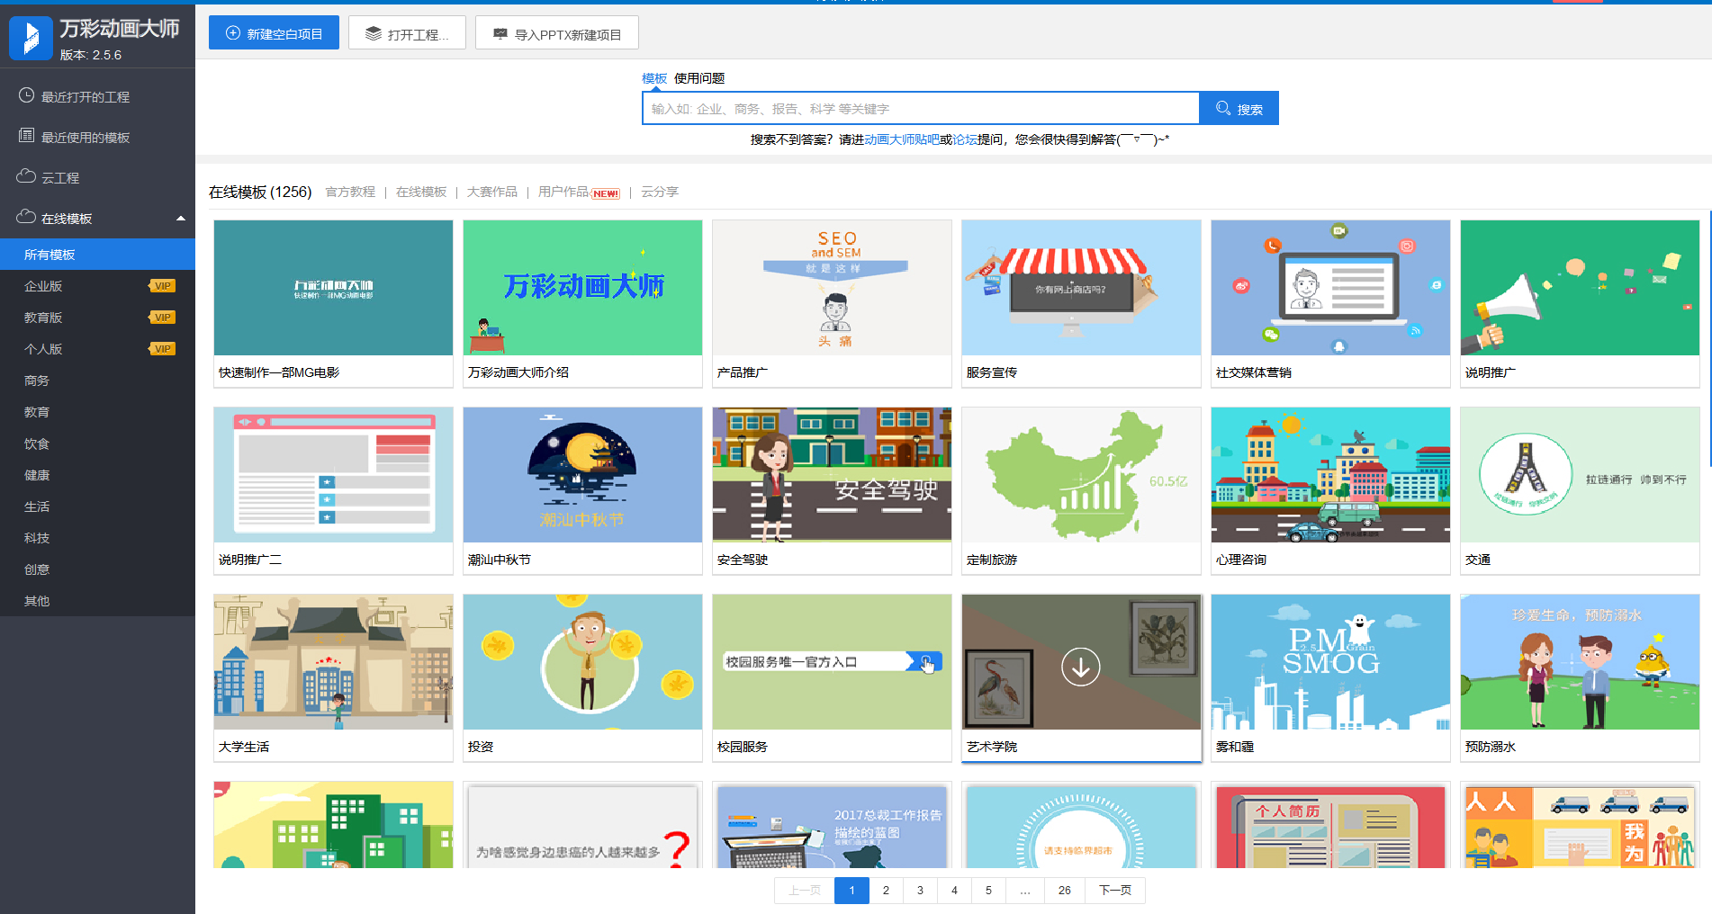Click the magnifier icon in search button

tap(1223, 108)
